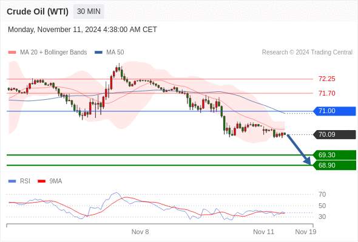
Task: Click the red 9MA legend swatch
Action: pyautogui.click(x=41, y=181)
